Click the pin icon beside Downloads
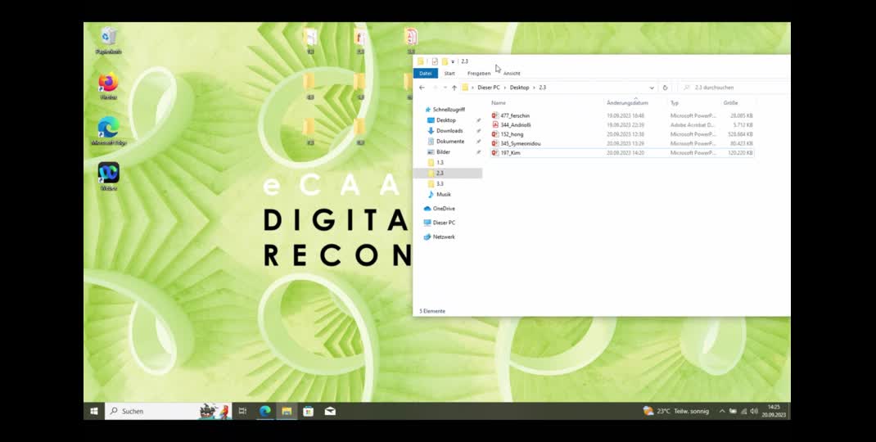The image size is (876, 442). [478, 131]
